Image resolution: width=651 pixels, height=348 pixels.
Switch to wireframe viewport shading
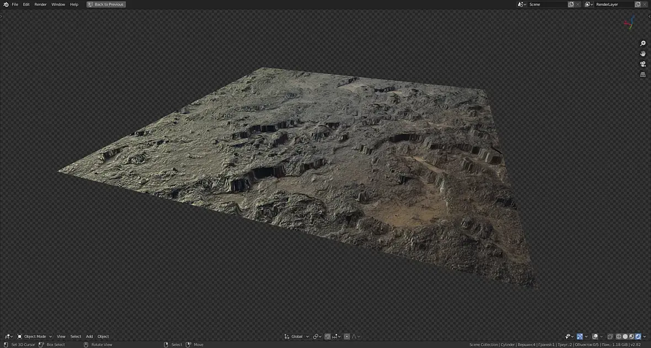point(618,336)
